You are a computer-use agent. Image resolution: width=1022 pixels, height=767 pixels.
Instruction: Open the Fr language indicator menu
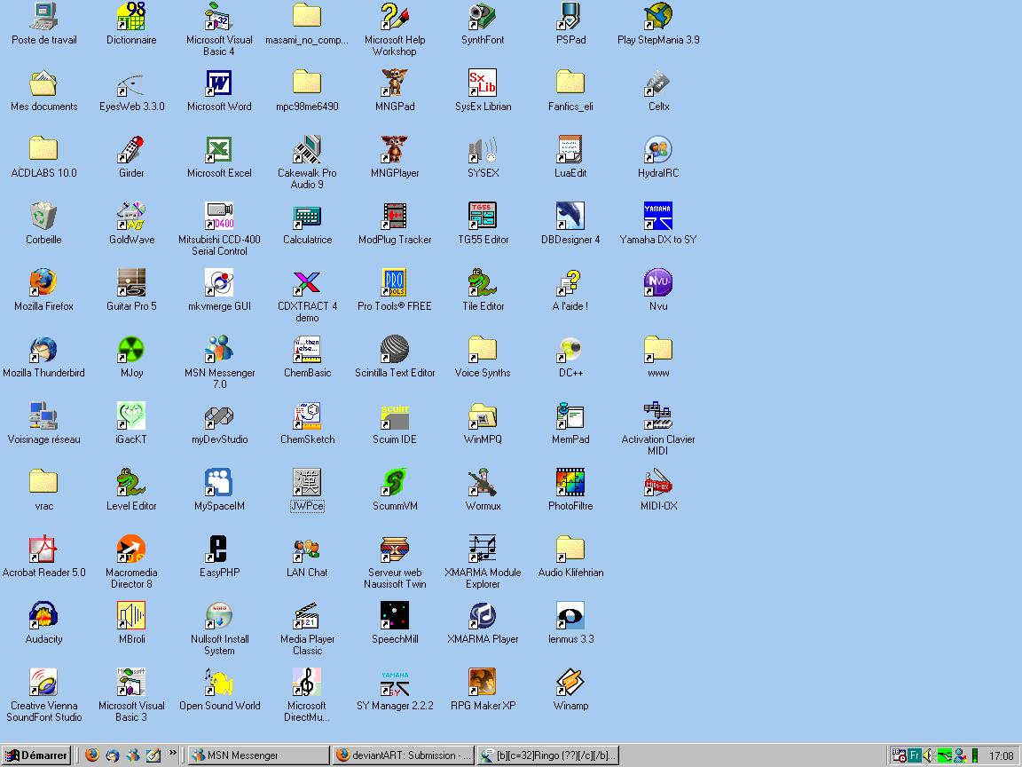point(915,755)
